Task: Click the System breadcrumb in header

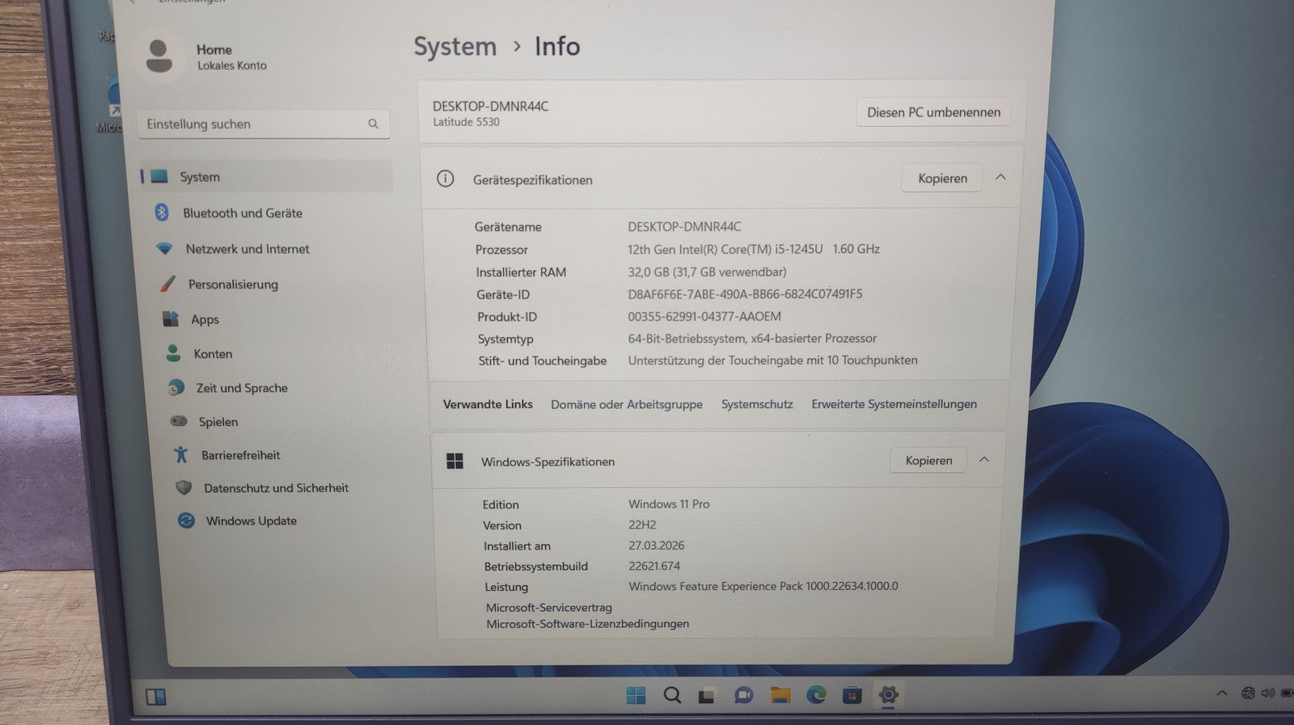Action: pyautogui.click(x=455, y=47)
